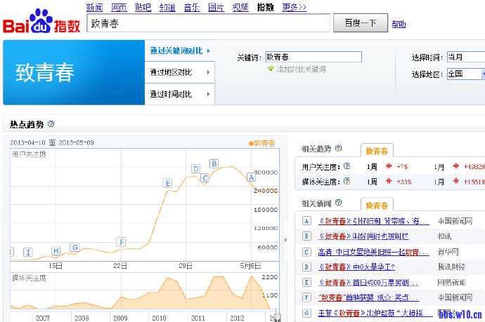485x322 pixels.
Task: Click the A badge in related news list
Action: [x=306, y=221]
